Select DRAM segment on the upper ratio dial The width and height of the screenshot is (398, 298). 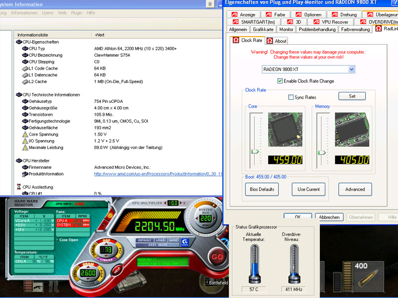(x=94, y=250)
